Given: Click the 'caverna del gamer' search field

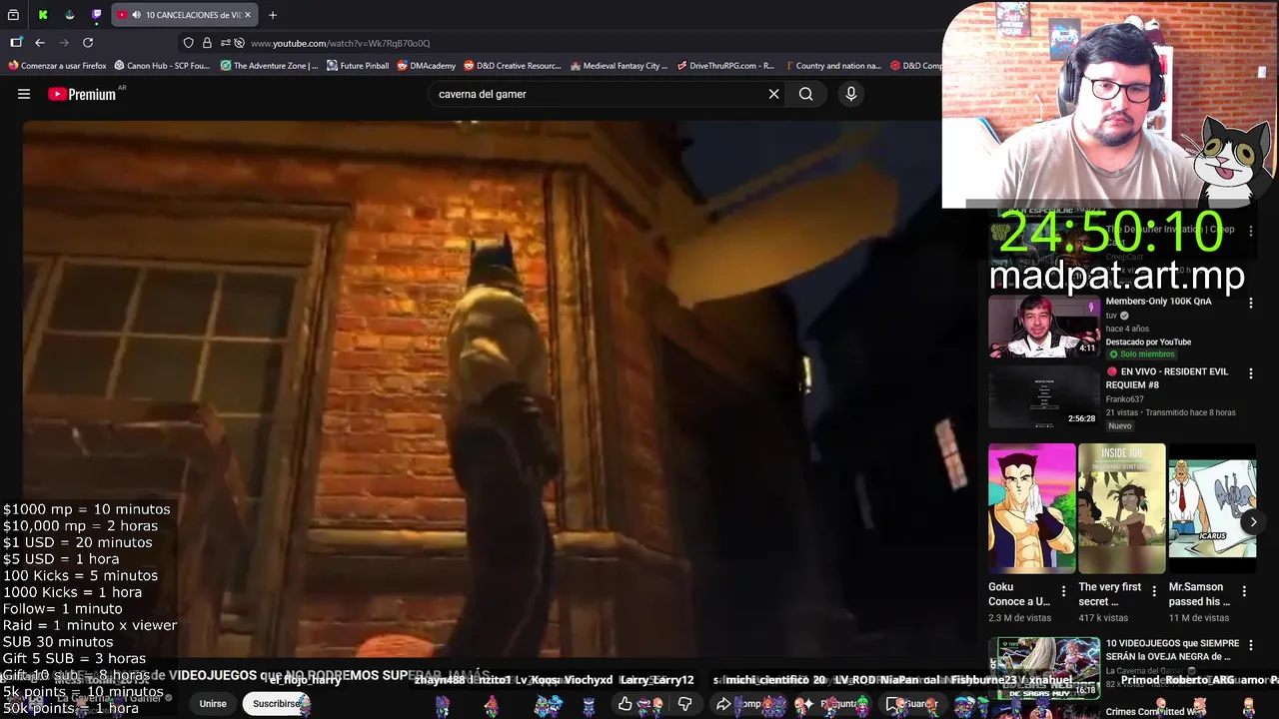Looking at the screenshot, I should (x=597, y=94).
